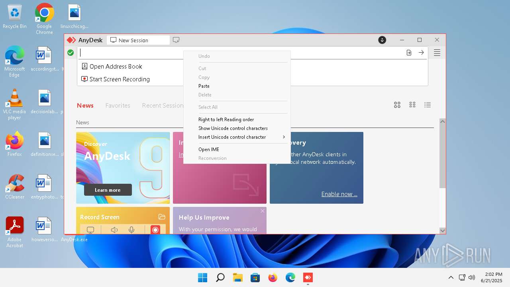510x287 pixels.
Task: Switch to the Favorites tab
Action: [118, 106]
